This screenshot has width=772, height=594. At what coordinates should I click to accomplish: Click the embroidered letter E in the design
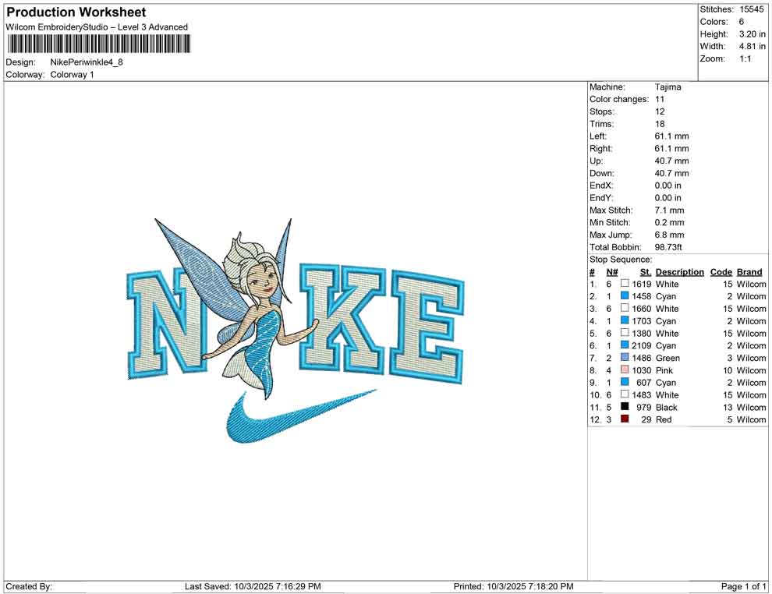(427, 327)
